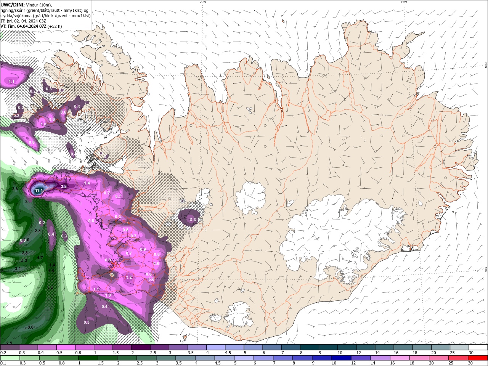Pick the bright magenta 0.5 swatch, upper scale
Image resolution: width=488 pixels, height=366 pixels.
pos(66,347)
